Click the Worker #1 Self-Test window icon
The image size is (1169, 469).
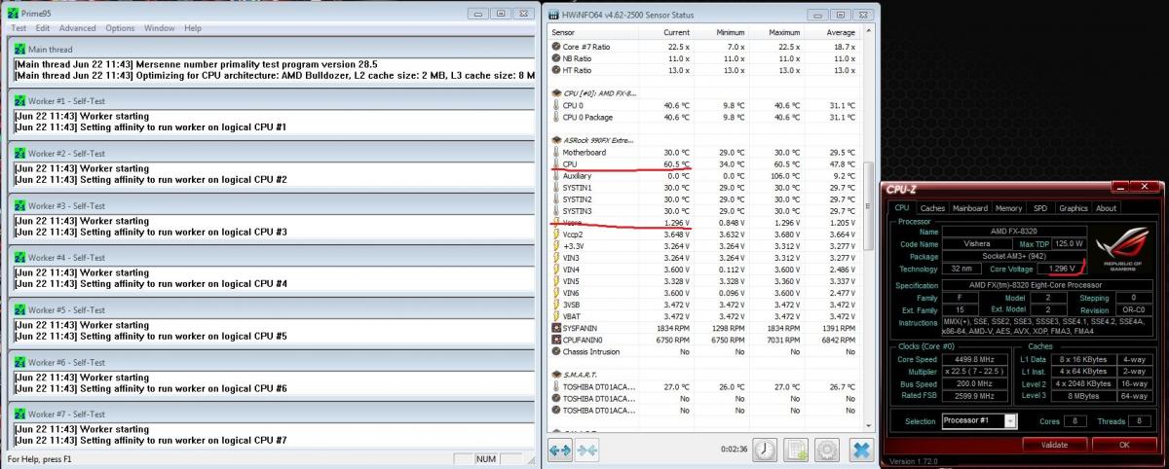click(x=19, y=101)
